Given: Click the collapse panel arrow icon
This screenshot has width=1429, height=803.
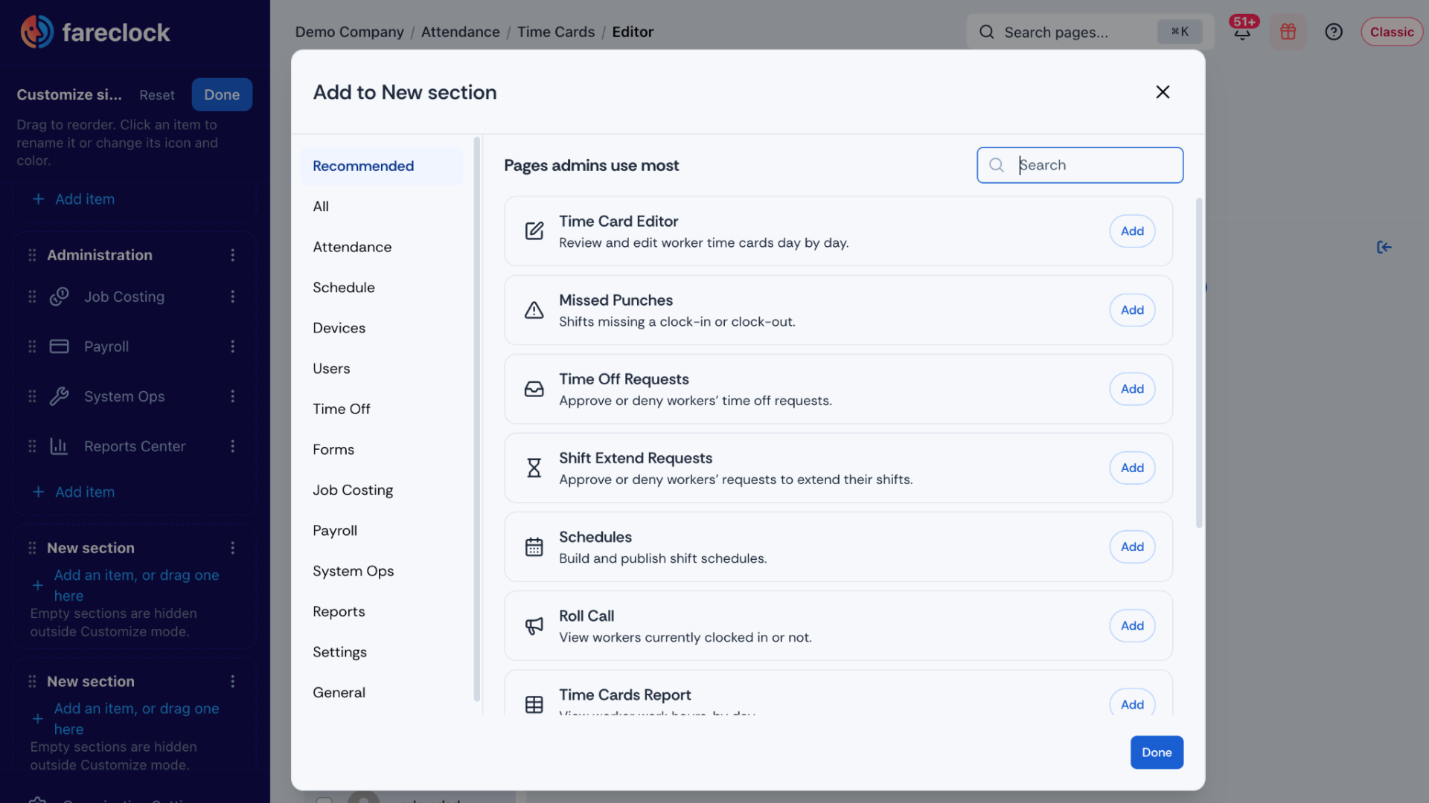Looking at the screenshot, I should tap(1384, 248).
